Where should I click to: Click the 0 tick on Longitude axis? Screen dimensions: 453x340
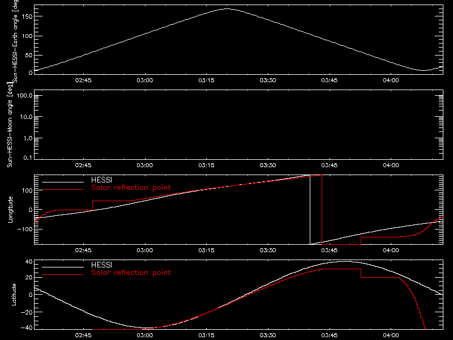(31, 210)
